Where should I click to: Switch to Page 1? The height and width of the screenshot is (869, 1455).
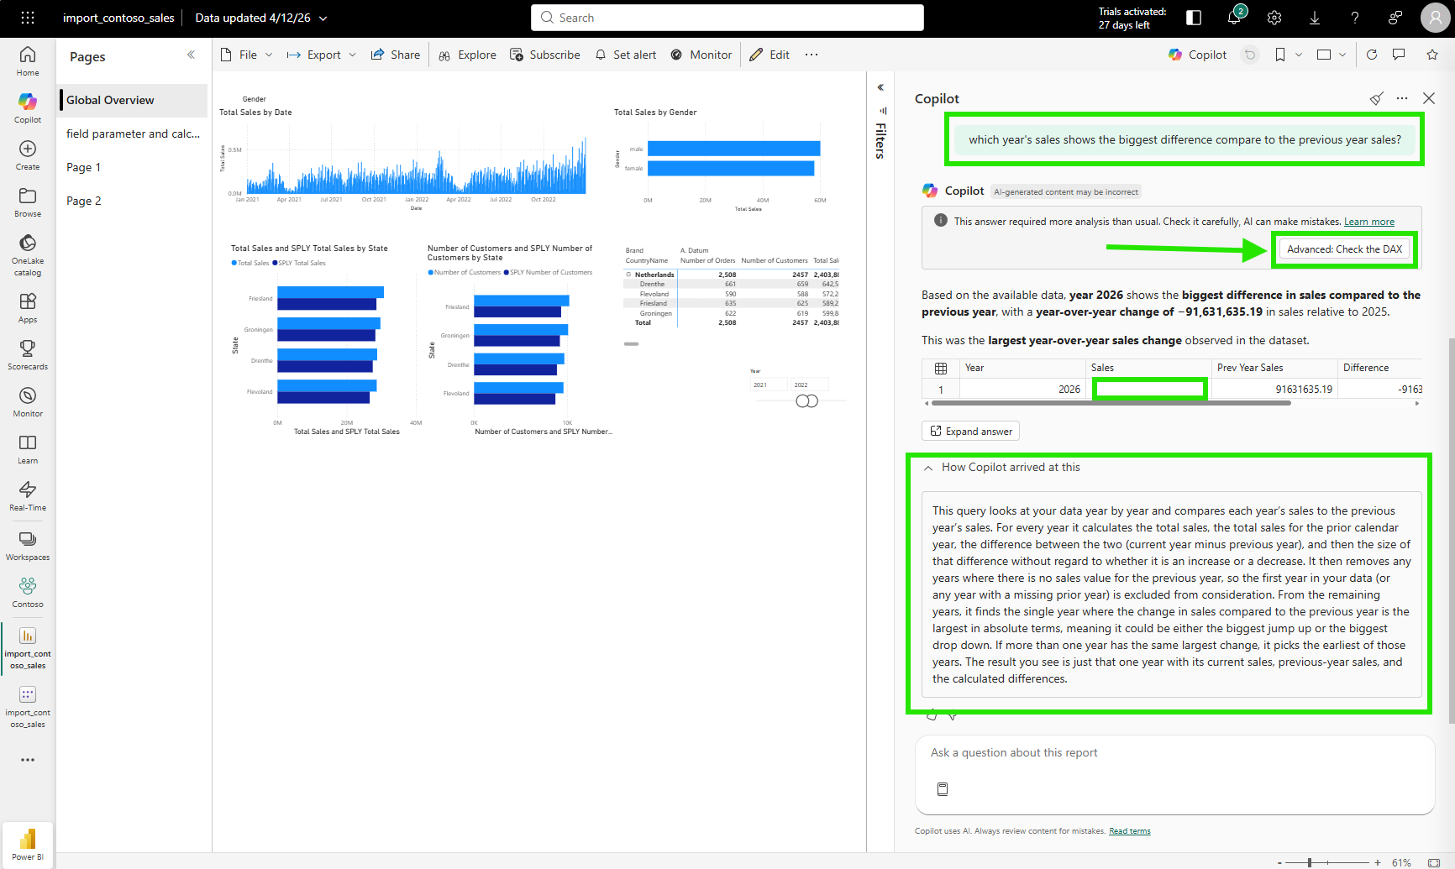pos(133,167)
